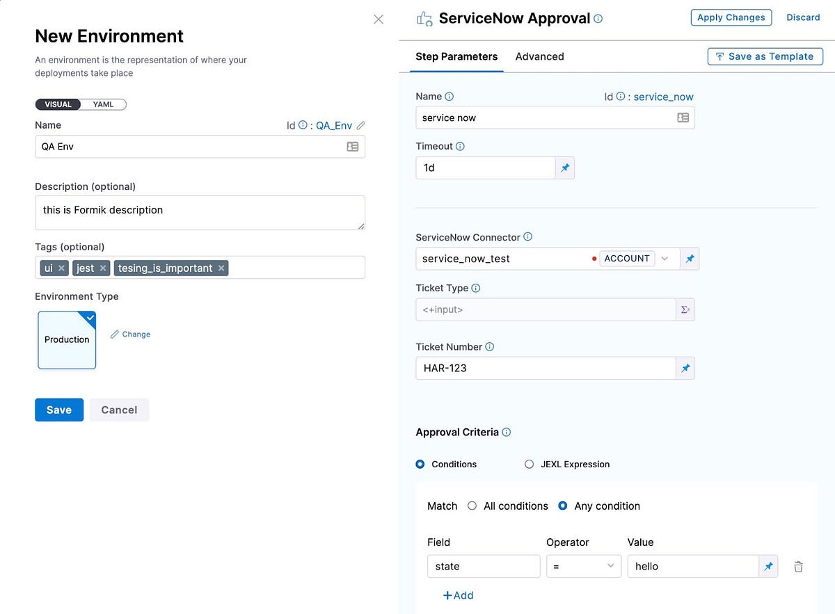Select All conditions match mode
The height and width of the screenshot is (614, 835).
(472, 506)
